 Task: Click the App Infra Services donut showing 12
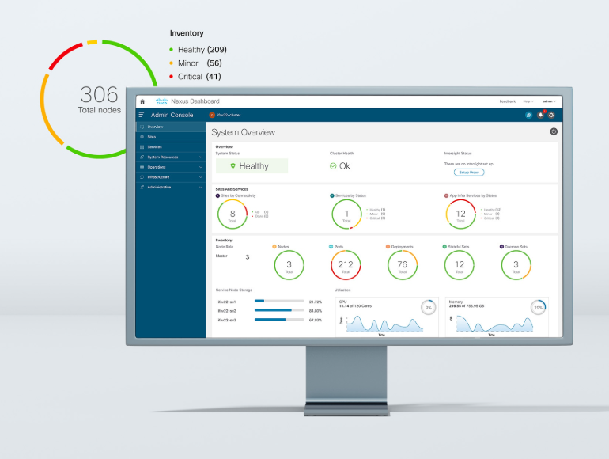460,214
